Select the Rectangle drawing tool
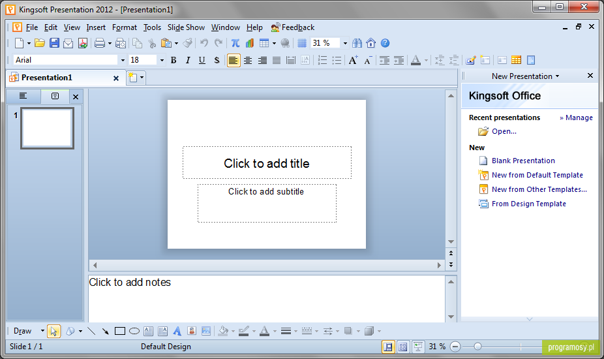Image resolution: width=604 pixels, height=359 pixels. [x=120, y=331]
